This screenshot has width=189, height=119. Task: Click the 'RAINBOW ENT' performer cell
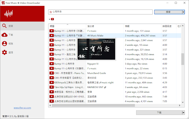[97, 87]
